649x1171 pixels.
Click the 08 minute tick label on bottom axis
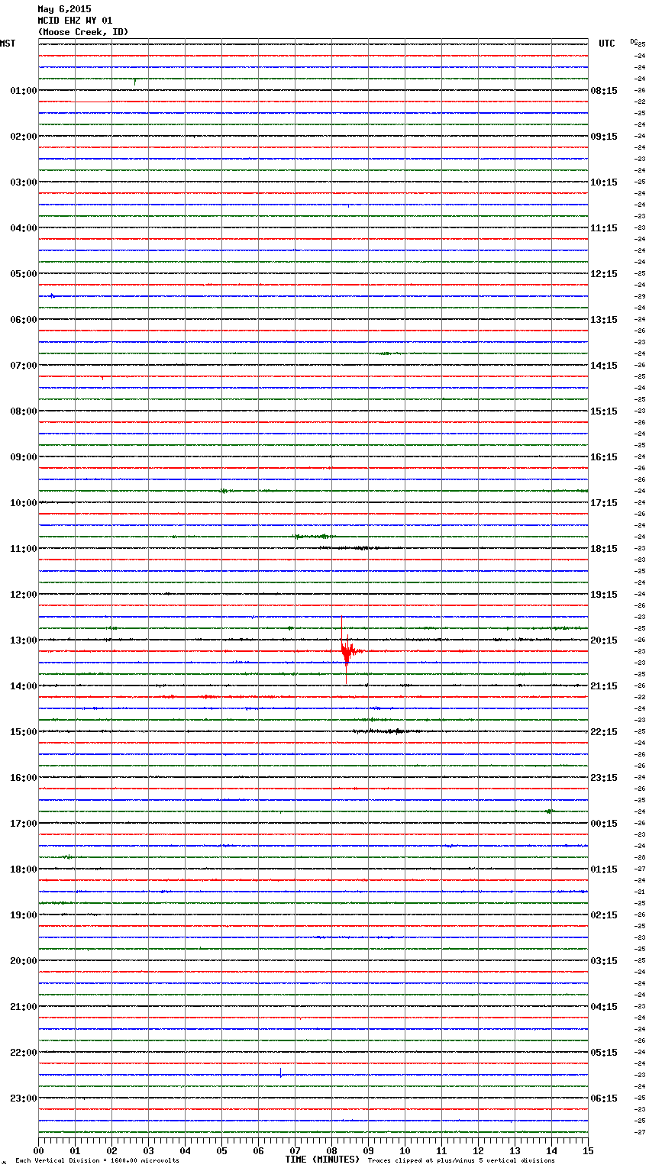click(x=331, y=1150)
